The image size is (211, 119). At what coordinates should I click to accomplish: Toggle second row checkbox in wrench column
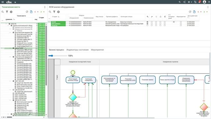tap(147, 23)
